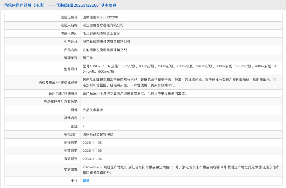The image size is (286, 188).
Task: Click the 生效日期 row label
Action: click(x=70, y=151)
